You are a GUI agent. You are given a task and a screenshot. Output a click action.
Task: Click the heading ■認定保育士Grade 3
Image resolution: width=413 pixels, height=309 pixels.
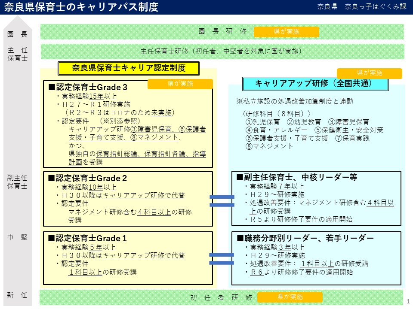point(88,87)
